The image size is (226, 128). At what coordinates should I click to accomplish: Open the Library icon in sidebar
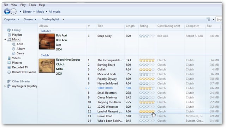point(9,30)
